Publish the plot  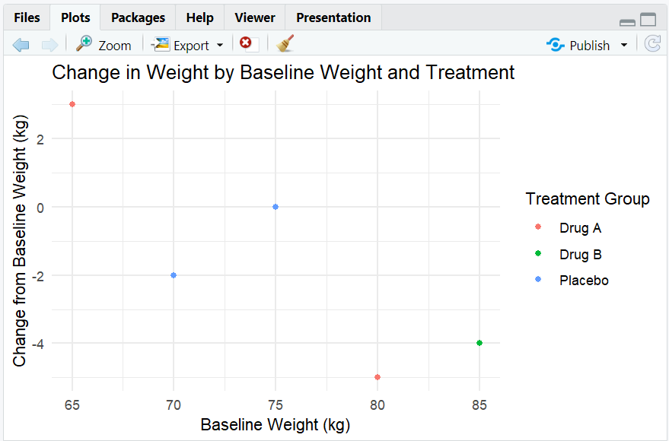578,45
